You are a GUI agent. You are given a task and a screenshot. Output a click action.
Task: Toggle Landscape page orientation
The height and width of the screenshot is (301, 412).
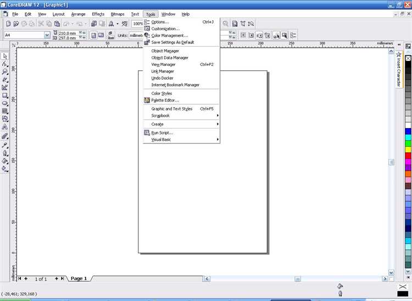(101, 35)
